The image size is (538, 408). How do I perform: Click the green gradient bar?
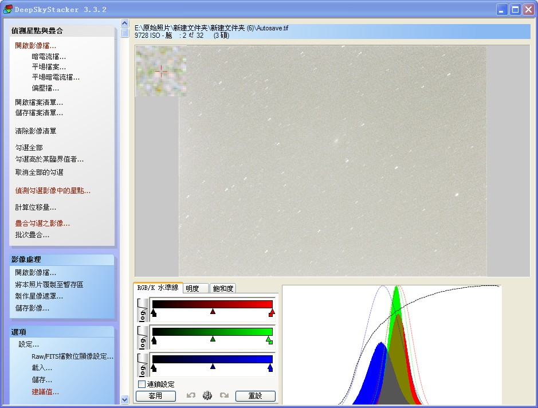[213, 331]
